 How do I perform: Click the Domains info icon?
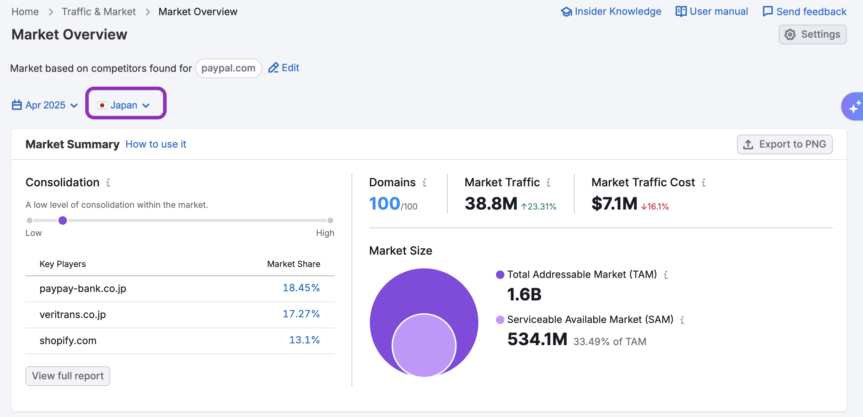424,182
